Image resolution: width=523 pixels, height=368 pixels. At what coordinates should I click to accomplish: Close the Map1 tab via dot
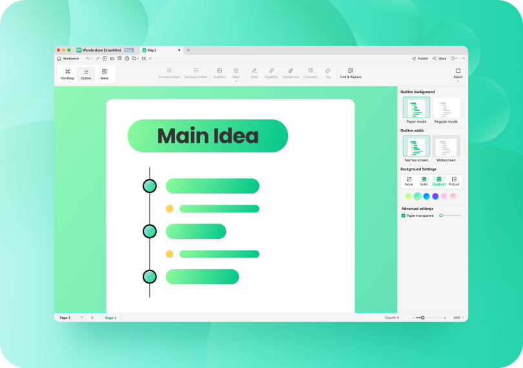[179, 50]
